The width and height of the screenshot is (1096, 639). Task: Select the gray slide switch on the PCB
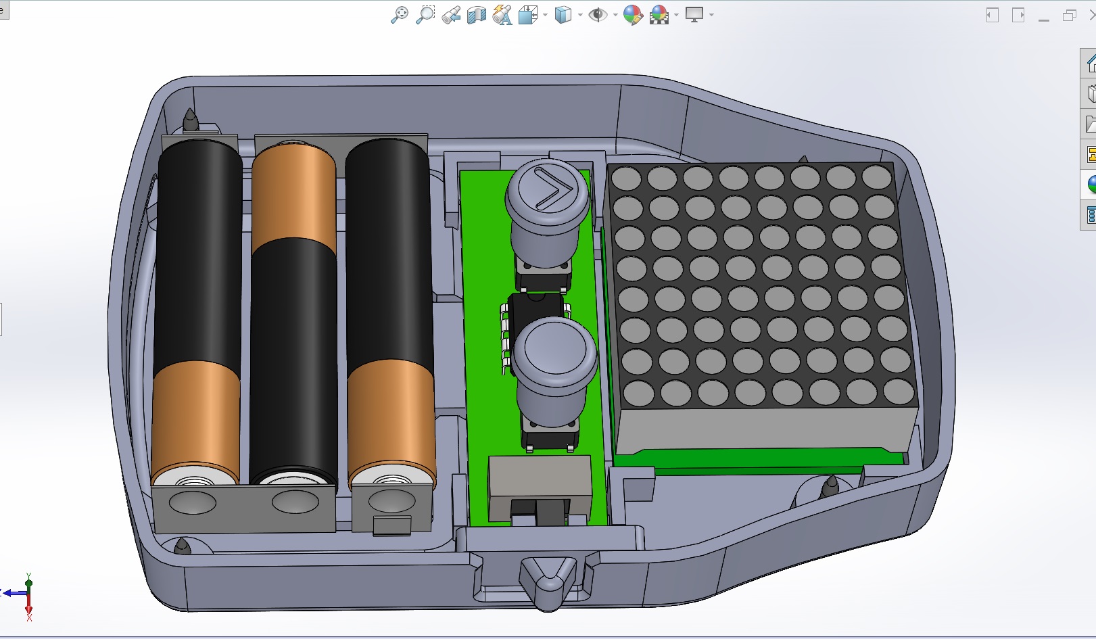click(x=539, y=488)
